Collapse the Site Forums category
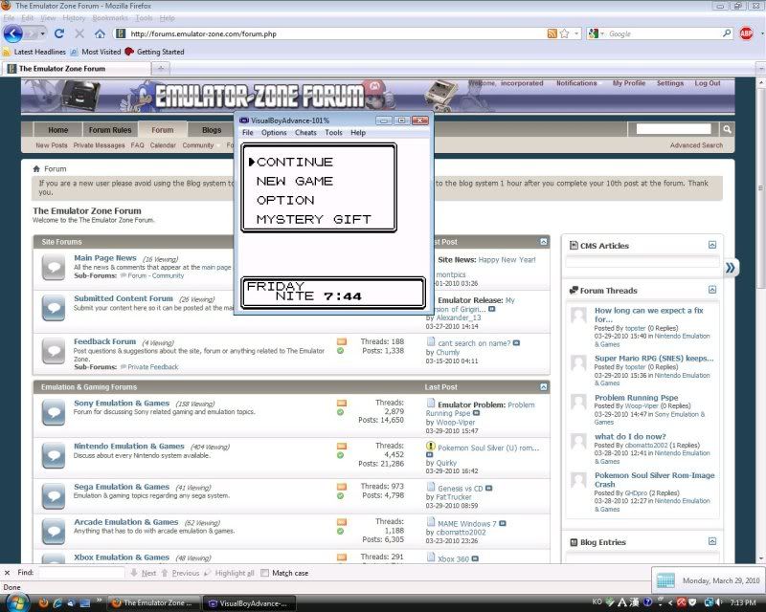The image size is (766, 612). tap(544, 242)
